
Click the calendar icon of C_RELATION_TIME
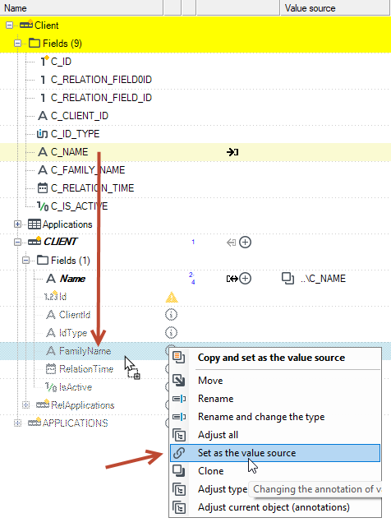pyautogui.click(x=43, y=188)
